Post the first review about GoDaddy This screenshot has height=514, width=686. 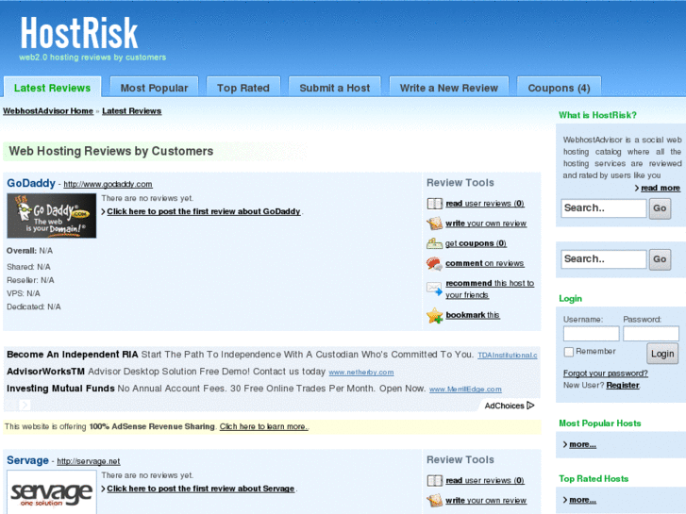[x=204, y=211]
